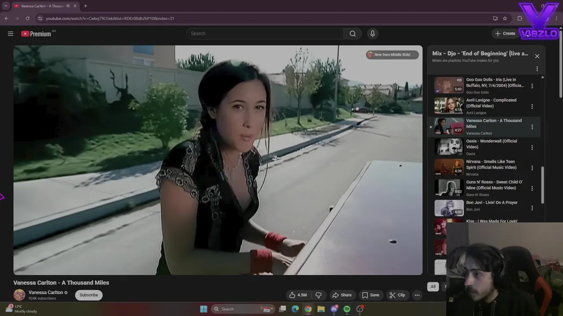
Task: Play Guns N' Roses - Sweet Child O' Mine
Action: pos(484,188)
